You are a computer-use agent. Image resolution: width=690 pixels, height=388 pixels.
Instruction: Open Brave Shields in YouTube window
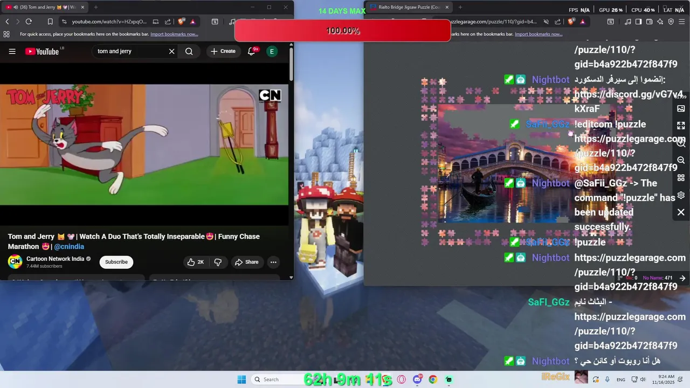(x=181, y=22)
